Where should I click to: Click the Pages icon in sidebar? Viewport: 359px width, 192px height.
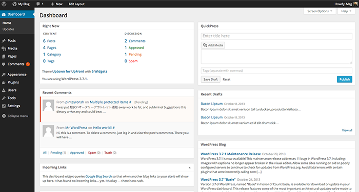pos(4,56)
